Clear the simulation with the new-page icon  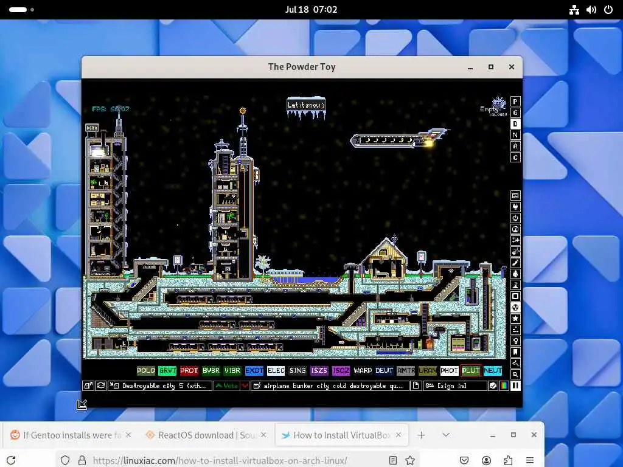coord(416,386)
